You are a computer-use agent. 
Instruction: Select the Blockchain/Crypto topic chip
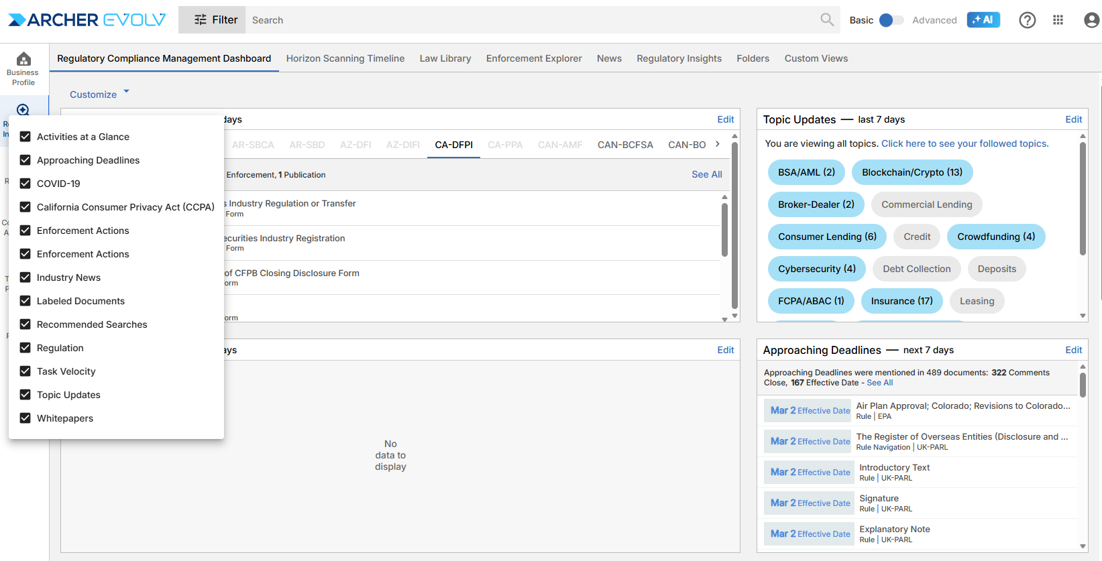[x=912, y=172]
